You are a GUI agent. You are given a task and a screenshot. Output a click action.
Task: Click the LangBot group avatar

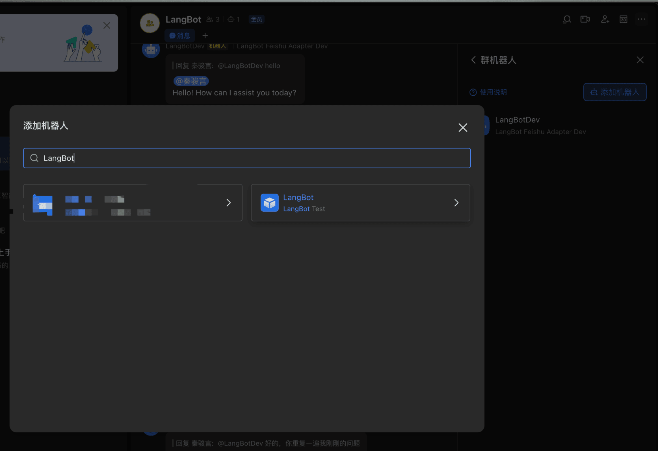click(149, 23)
